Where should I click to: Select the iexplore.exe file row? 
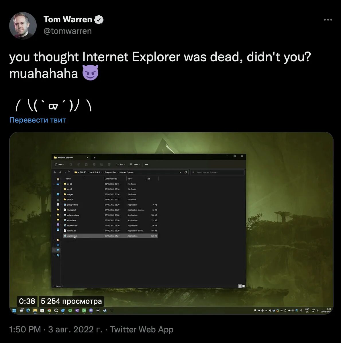[x=110, y=236]
